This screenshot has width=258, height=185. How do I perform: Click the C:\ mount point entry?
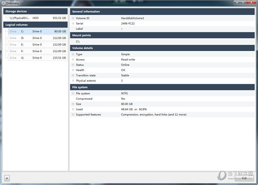(x=78, y=42)
